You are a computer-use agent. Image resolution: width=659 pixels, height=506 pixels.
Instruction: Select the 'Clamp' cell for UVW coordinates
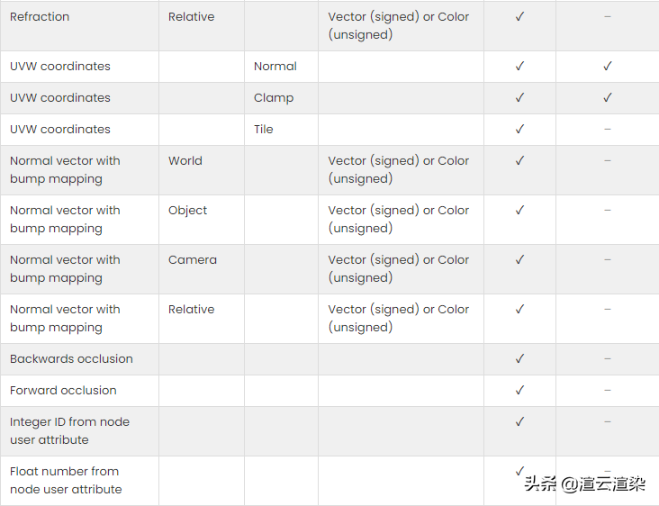pos(274,97)
